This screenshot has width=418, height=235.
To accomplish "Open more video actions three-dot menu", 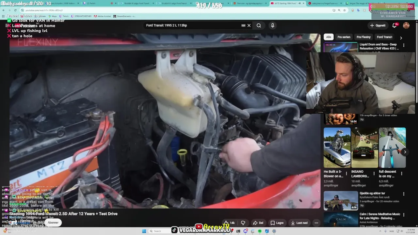I will [316, 223].
